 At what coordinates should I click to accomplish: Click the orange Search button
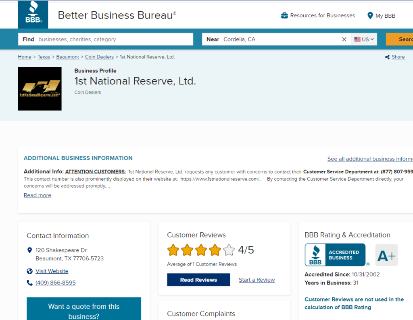[x=399, y=39]
